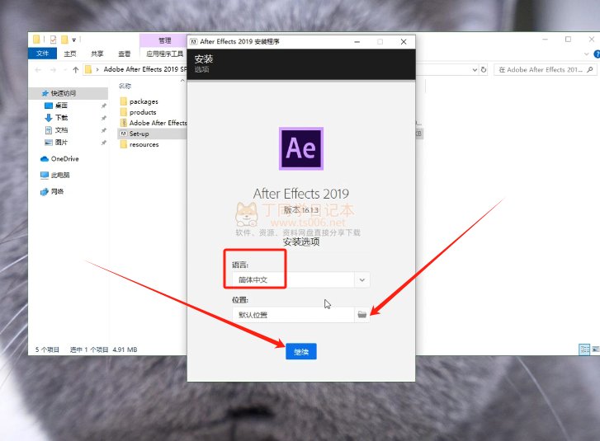Viewport: 600px width, 441px height.
Task: Click the quick access toolbar properties icon
Action: [53, 40]
